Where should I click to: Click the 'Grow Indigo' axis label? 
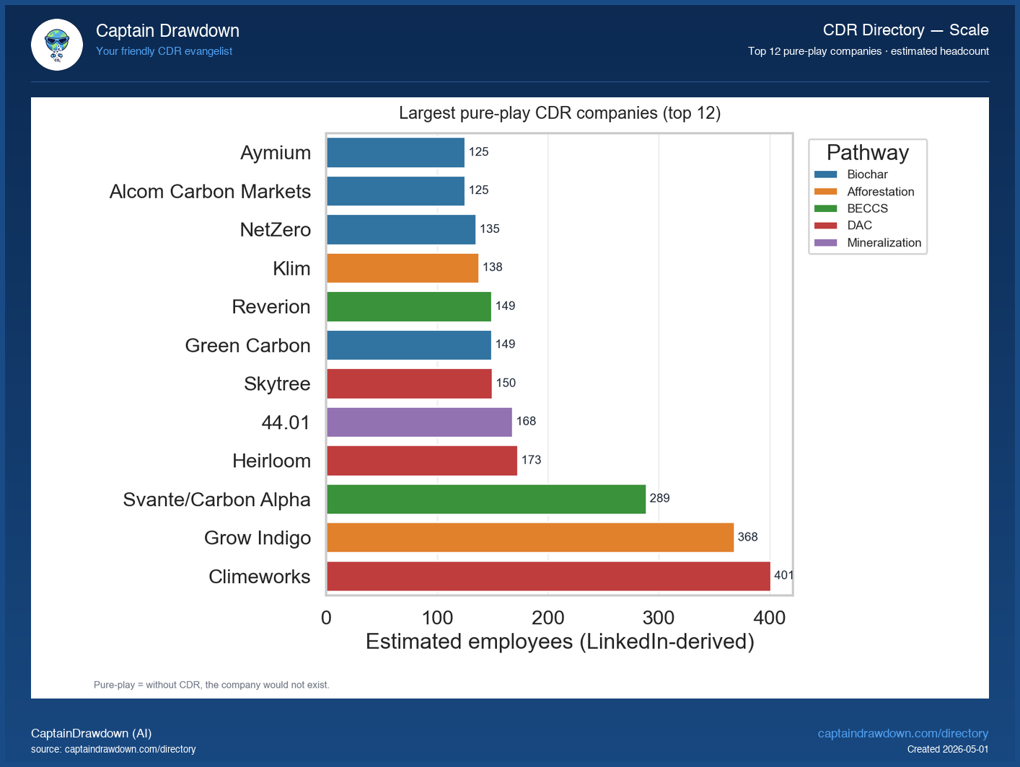pyautogui.click(x=258, y=538)
